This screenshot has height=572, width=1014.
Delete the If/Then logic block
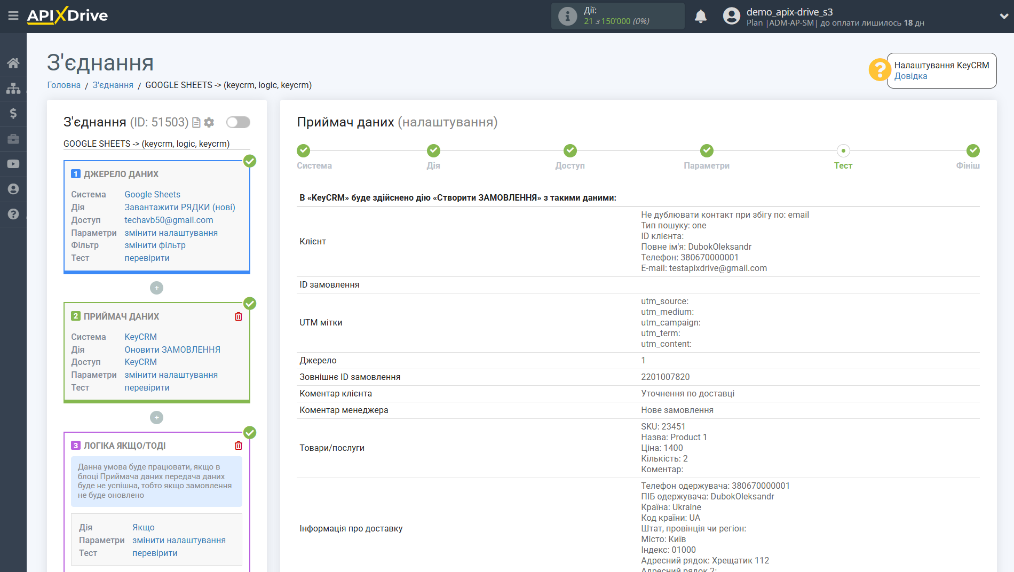pyautogui.click(x=239, y=446)
